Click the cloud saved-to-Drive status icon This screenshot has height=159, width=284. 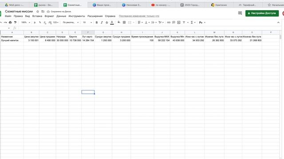48,11
